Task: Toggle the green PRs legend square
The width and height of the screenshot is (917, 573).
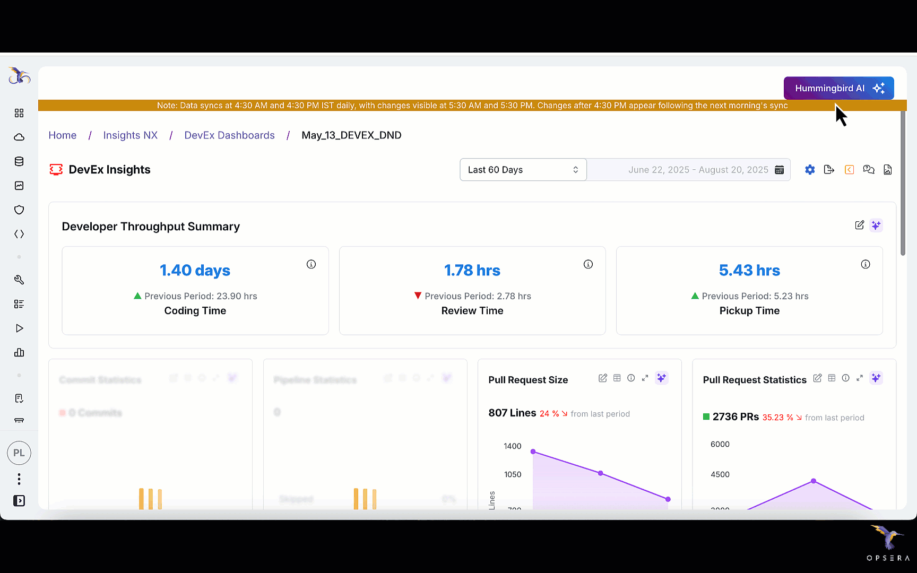Action: pos(706,417)
